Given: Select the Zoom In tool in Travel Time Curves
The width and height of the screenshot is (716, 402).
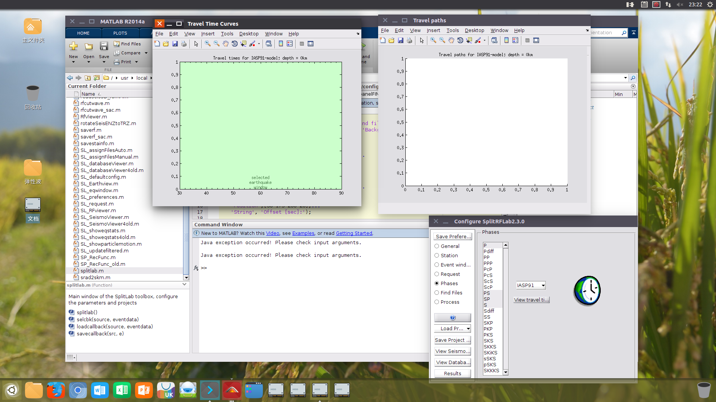Looking at the screenshot, I should point(207,44).
